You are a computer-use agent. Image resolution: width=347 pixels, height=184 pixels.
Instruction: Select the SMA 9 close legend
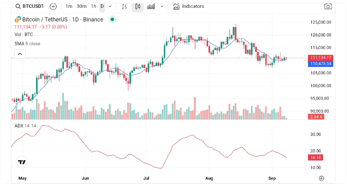[x=27, y=44]
